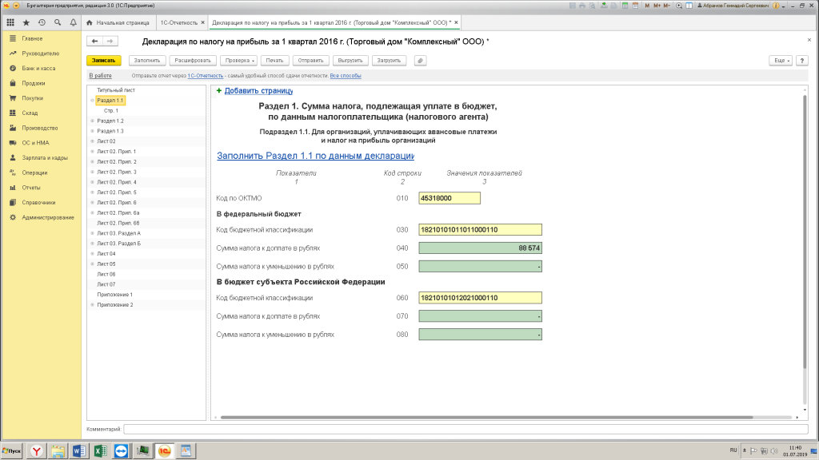The width and height of the screenshot is (819, 460).
Task: Click the info icon near user name
Action: [776, 6]
